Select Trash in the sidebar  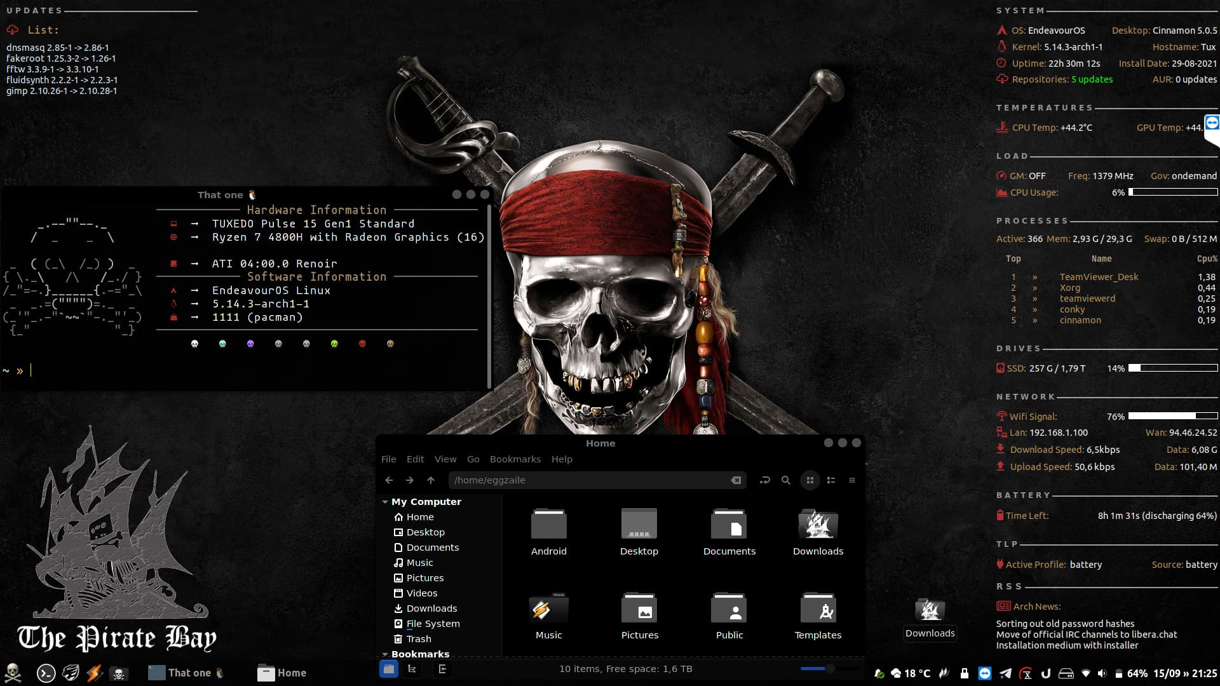438,639
